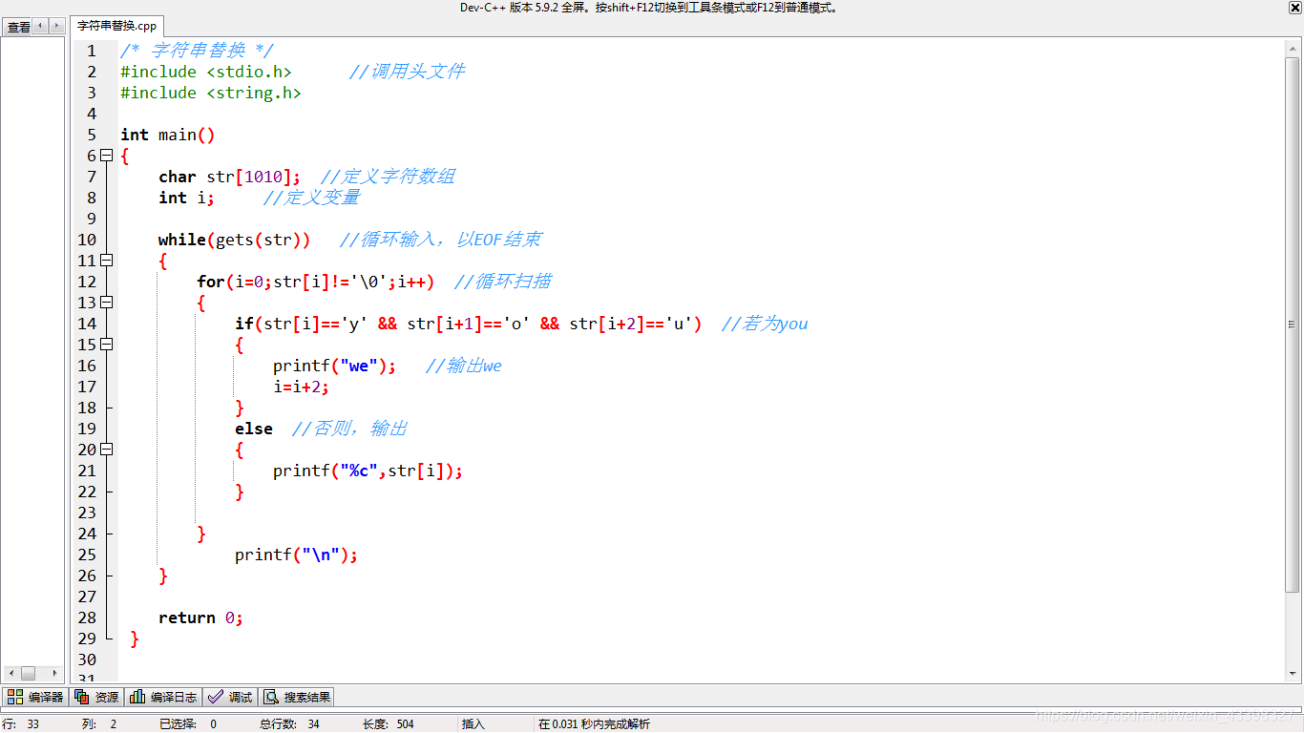The image size is (1304, 733).
Task: Click the 插入 insert mode status entry
Action: (x=473, y=724)
